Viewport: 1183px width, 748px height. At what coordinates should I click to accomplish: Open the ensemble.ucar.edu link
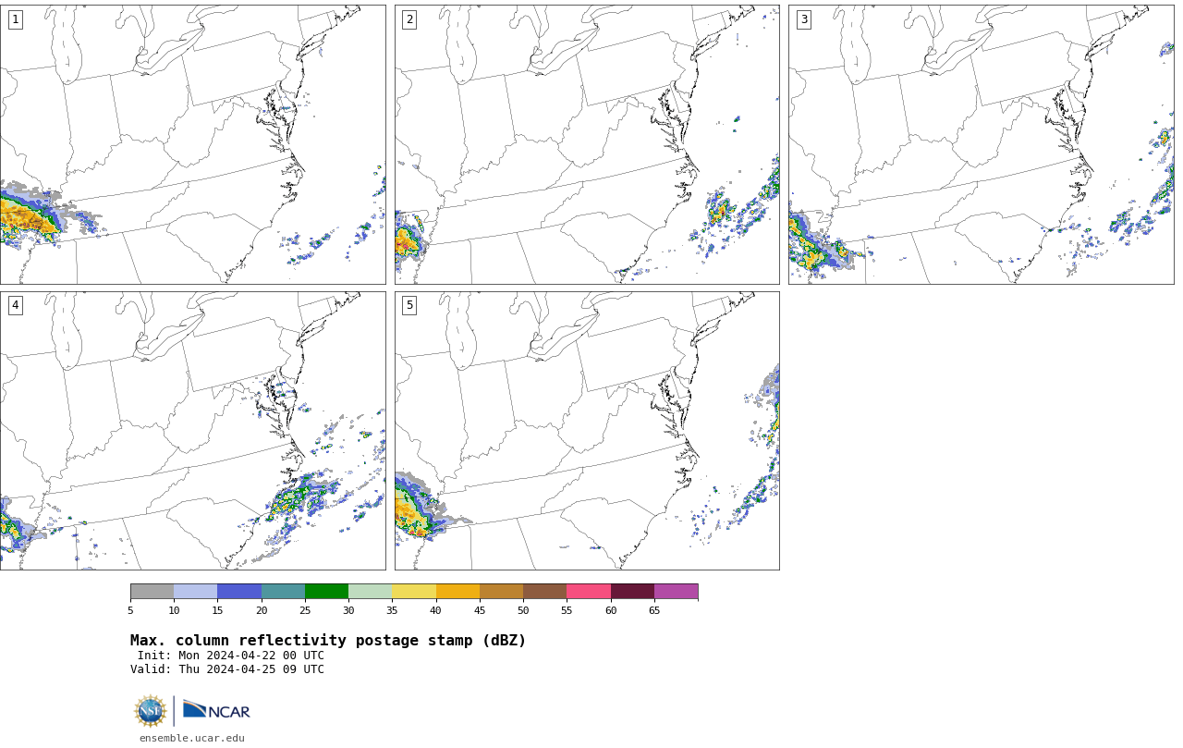coord(192,739)
